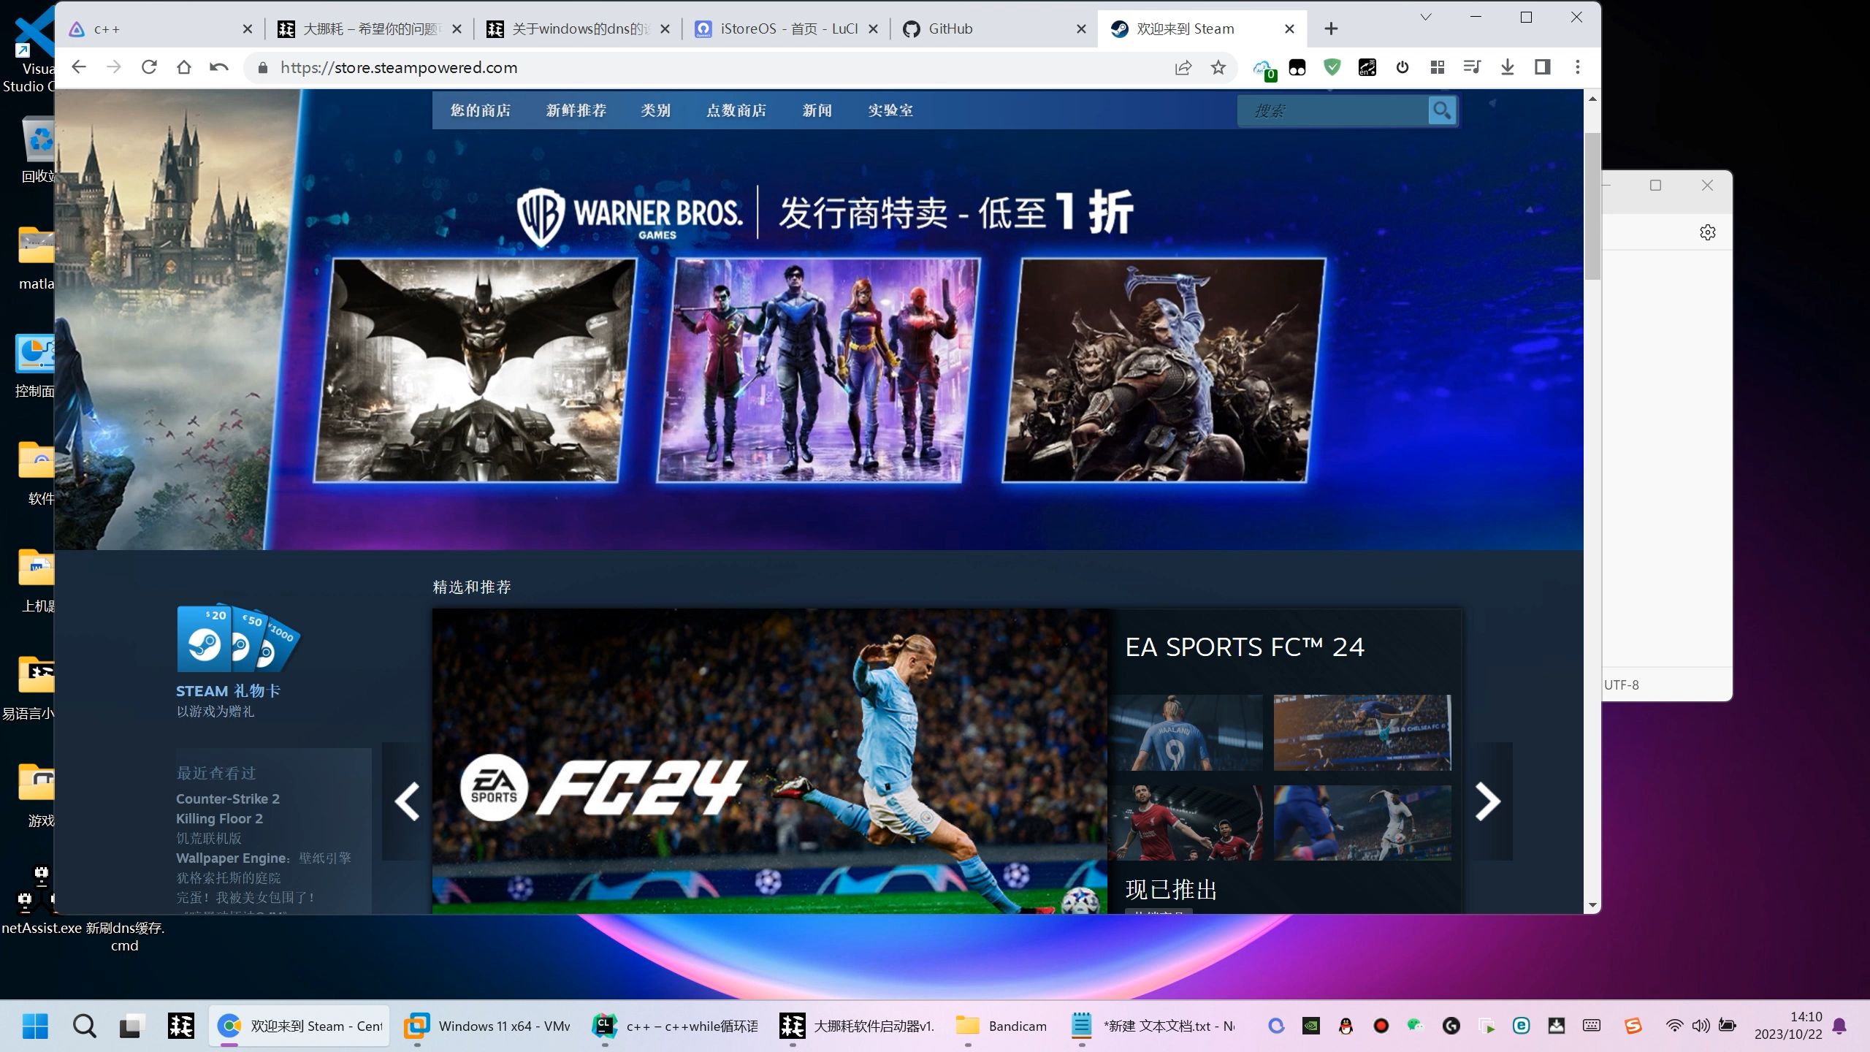Expand the 类别 categories menu

656,110
